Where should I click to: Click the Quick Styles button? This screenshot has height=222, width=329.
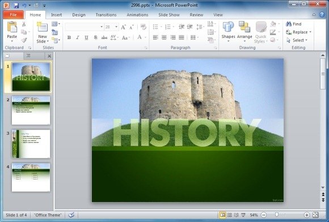(261, 32)
